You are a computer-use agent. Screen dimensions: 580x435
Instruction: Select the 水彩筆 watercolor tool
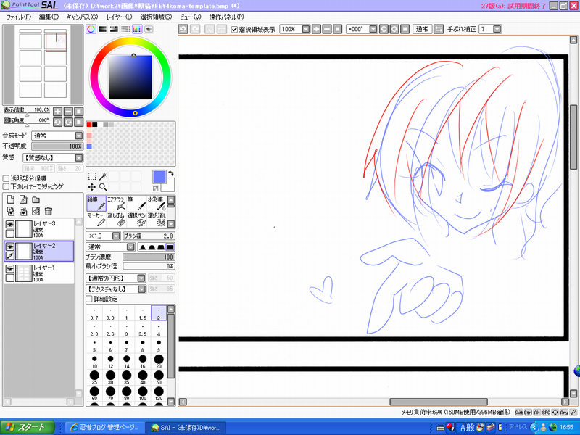pyautogui.click(x=157, y=204)
